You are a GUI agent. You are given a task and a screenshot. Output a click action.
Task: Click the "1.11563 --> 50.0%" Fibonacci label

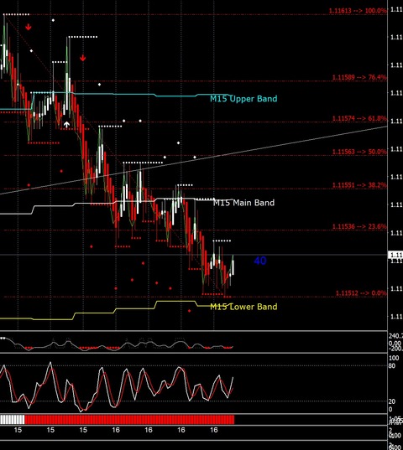click(x=359, y=152)
